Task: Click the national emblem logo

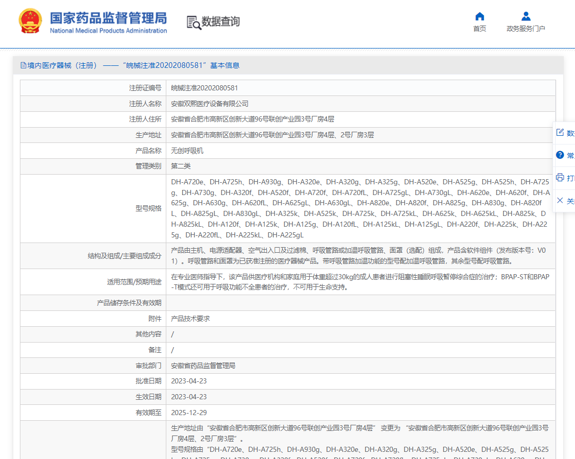Action: (x=30, y=21)
